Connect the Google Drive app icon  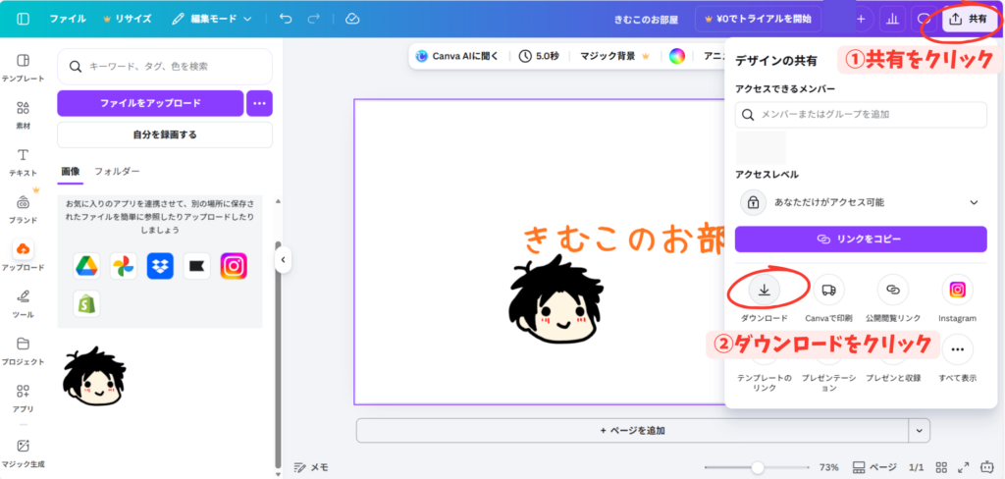click(x=86, y=266)
